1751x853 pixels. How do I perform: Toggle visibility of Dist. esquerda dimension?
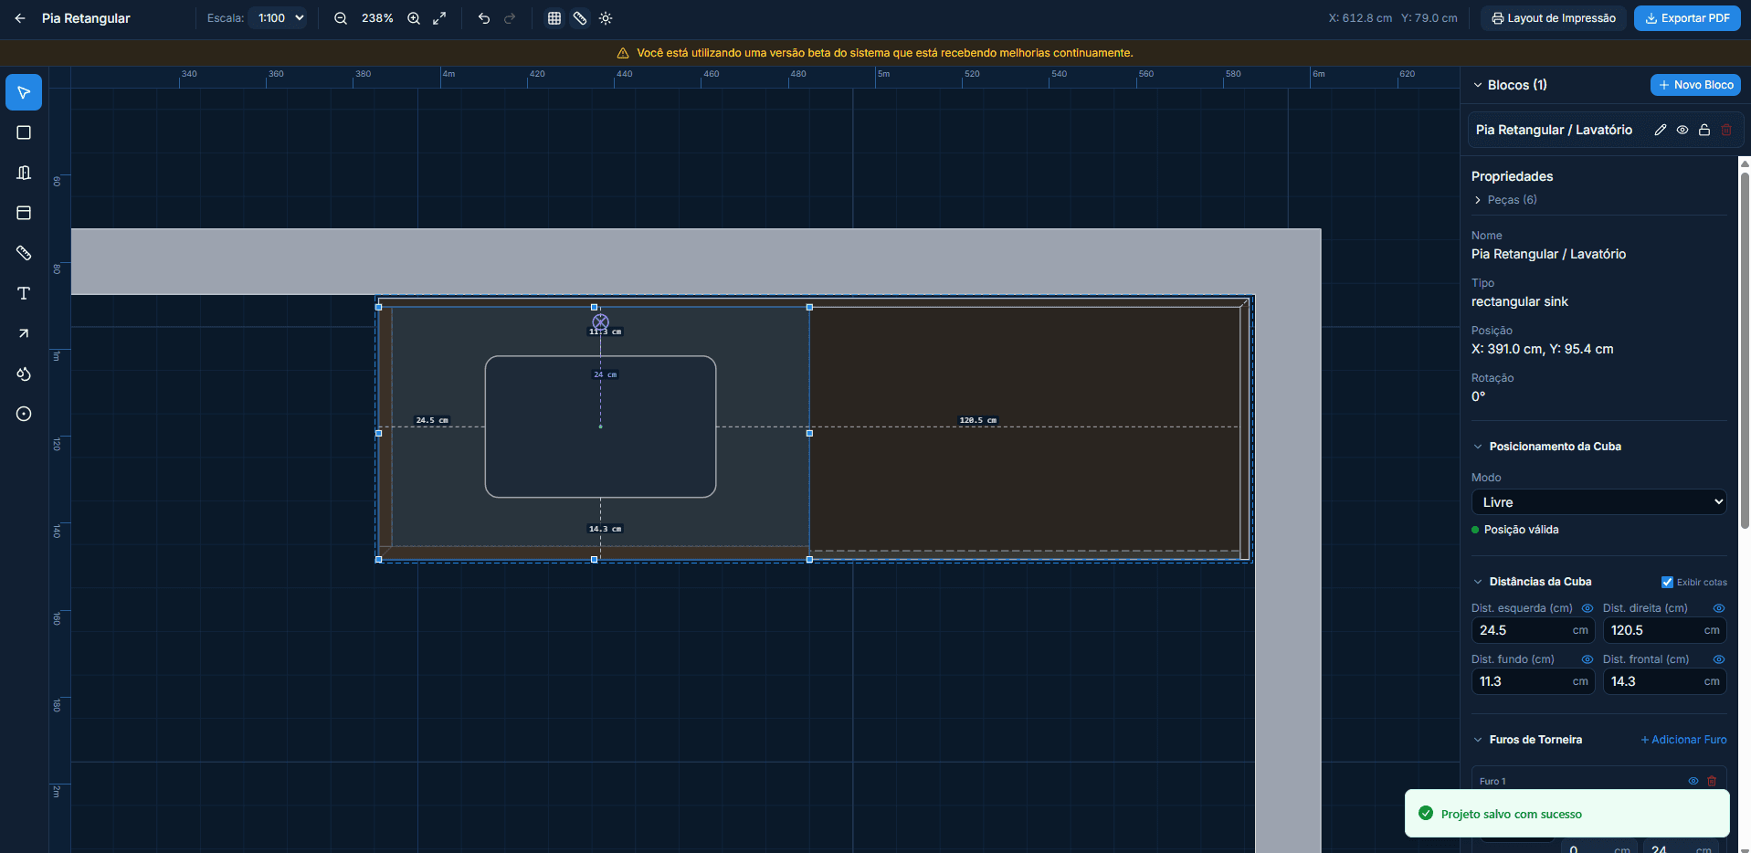pyautogui.click(x=1588, y=608)
